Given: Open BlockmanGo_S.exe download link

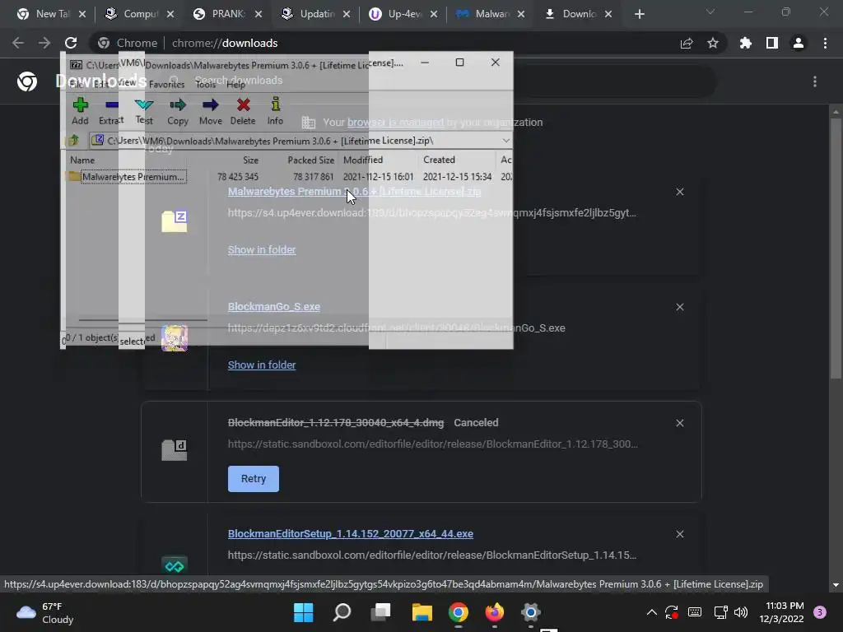Looking at the screenshot, I should (x=273, y=307).
